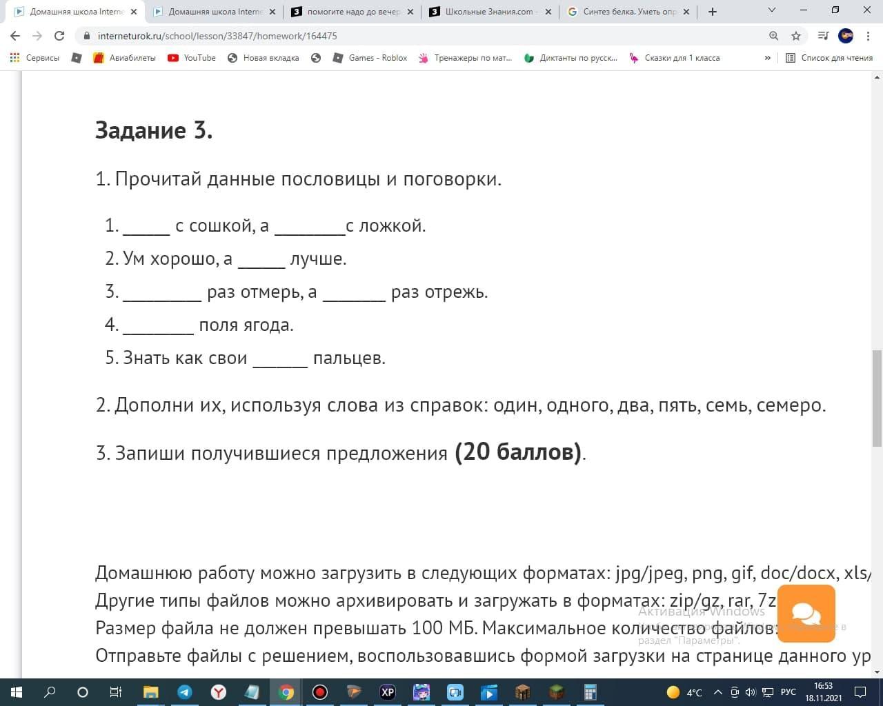Close the 'помогите надо до вечера' tab
The width and height of the screenshot is (883, 706).
pos(410,12)
